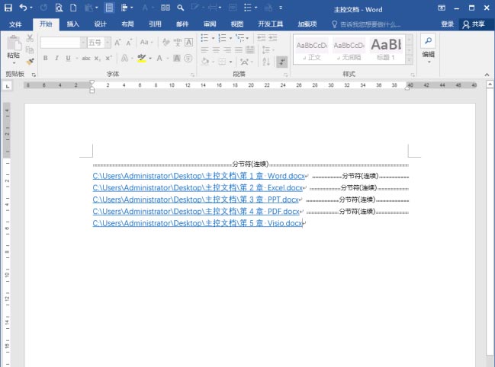Open the font name combo box
The image size is (495, 367).
tap(63, 43)
